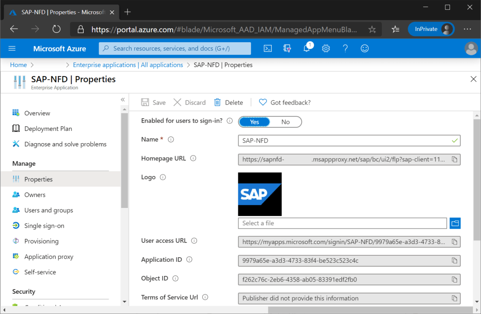Browse for a logo file with folder icon

coord(455,223)
